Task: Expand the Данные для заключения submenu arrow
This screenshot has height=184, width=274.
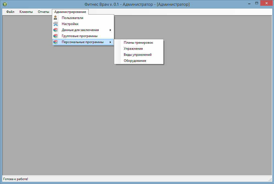Action: click(110, 30)
